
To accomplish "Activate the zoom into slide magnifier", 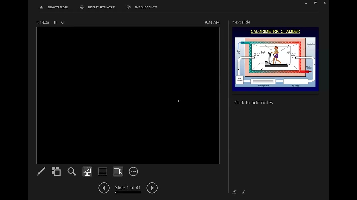I will [x=72, y=171].
